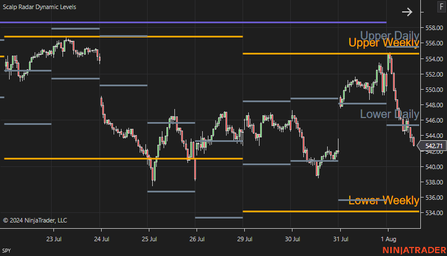This screenshot has height=256, width=447.
Task: Click the 554.00 price axis label
Action: point(434,59)
